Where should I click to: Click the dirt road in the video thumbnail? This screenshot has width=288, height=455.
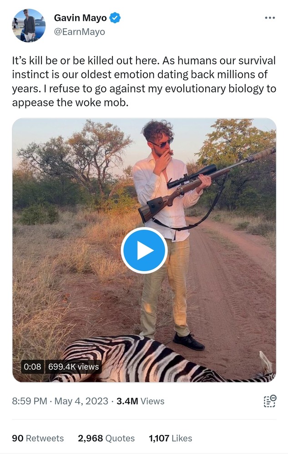(237, 291)
